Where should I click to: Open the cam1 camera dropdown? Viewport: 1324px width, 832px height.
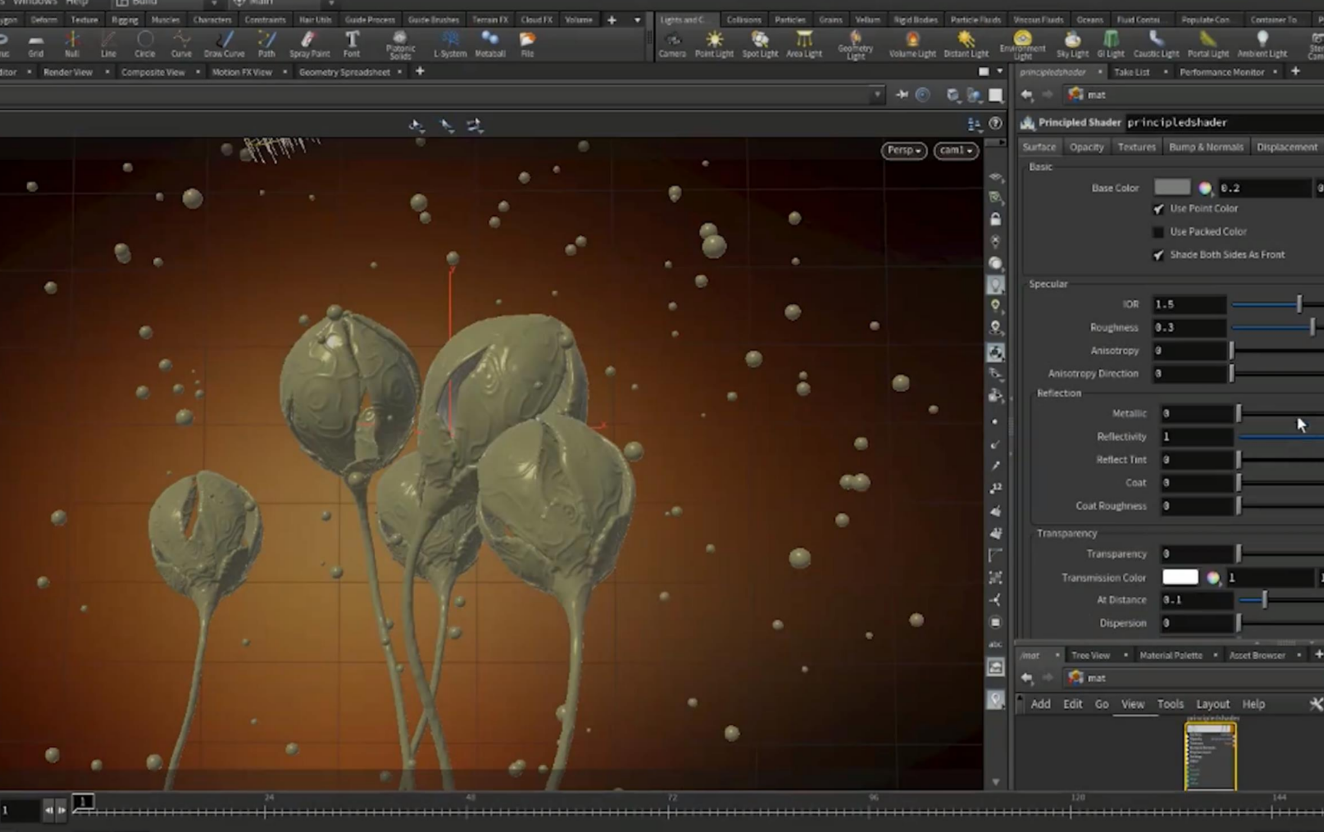click(x=955, y=150)
